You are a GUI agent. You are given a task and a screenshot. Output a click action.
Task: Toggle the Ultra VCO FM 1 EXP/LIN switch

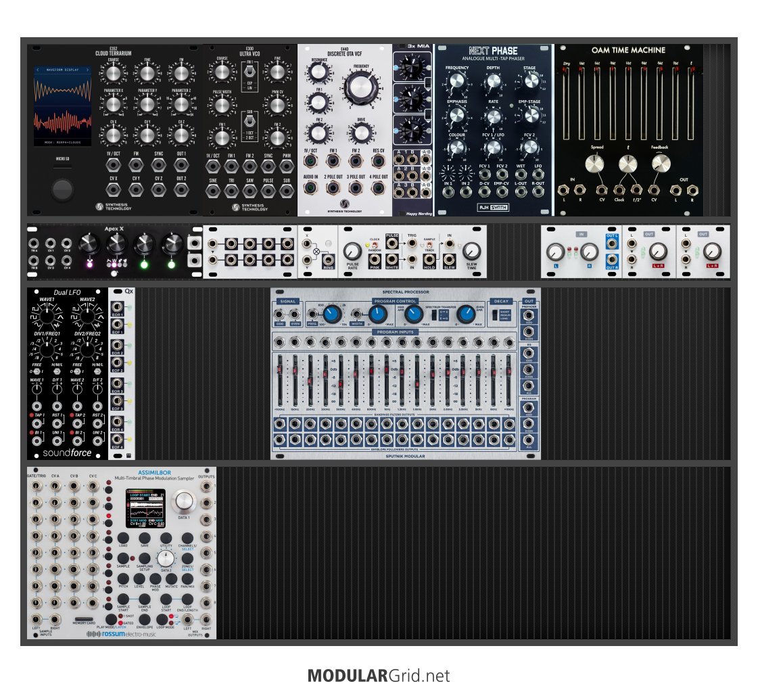(x=250, y=72)
